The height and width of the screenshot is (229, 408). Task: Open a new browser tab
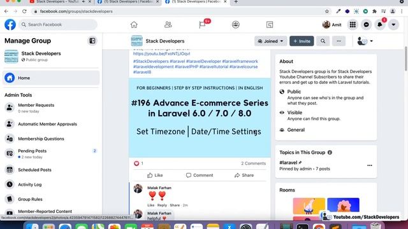tap(236, 2)
